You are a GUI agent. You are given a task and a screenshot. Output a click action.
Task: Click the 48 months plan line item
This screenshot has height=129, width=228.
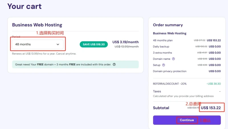[187, 40]
